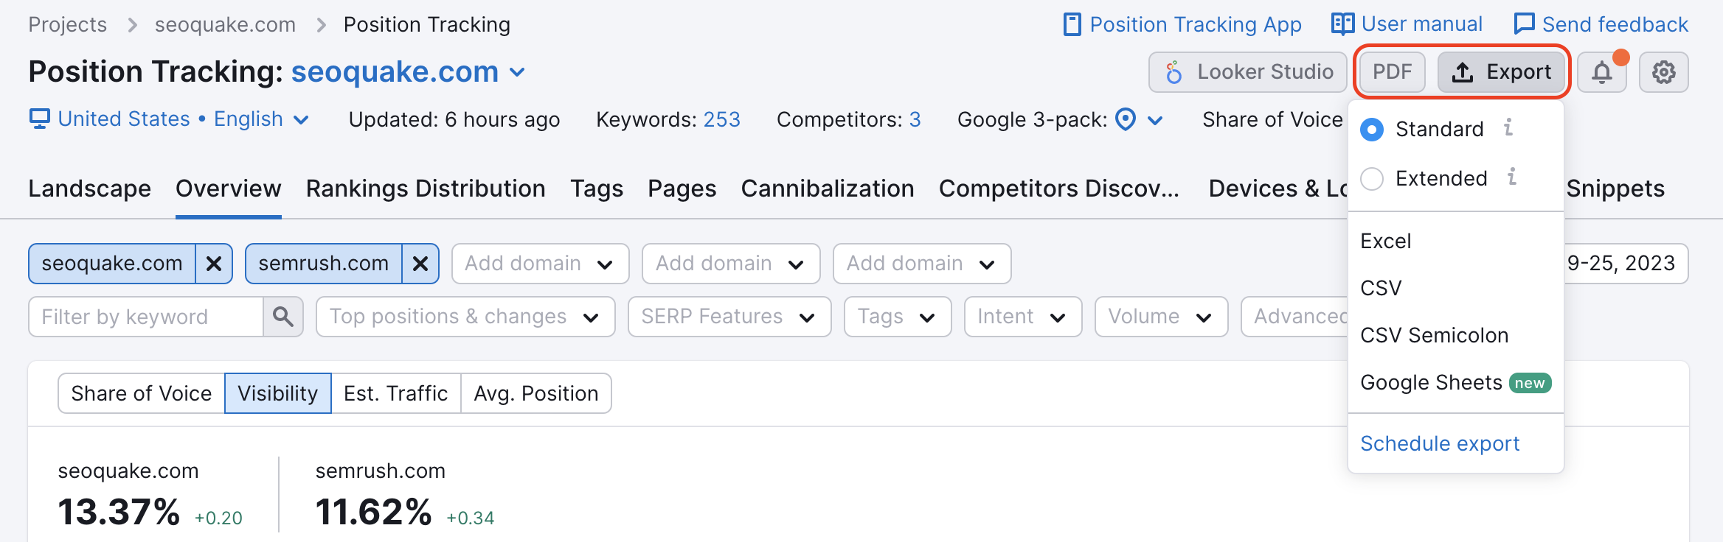Select the Extended export radio button
1723x542 pixels.
pyautogui.click(x=1371, y=179)
